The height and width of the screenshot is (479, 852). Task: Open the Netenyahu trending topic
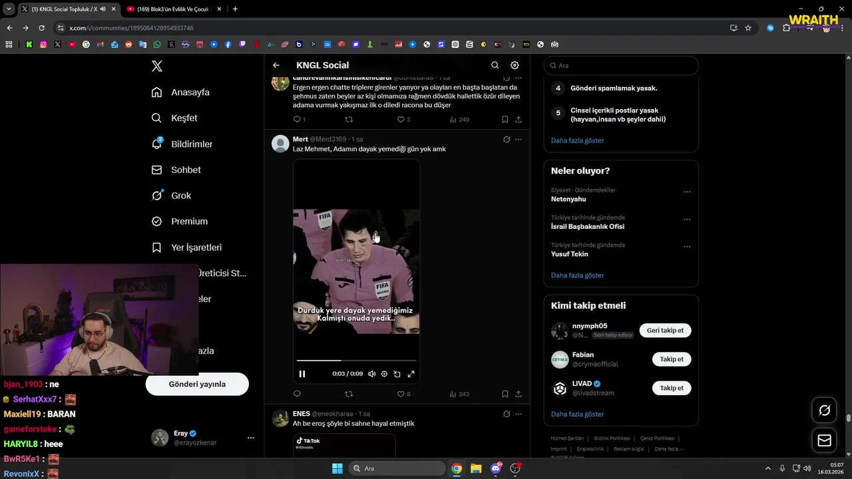568,199
